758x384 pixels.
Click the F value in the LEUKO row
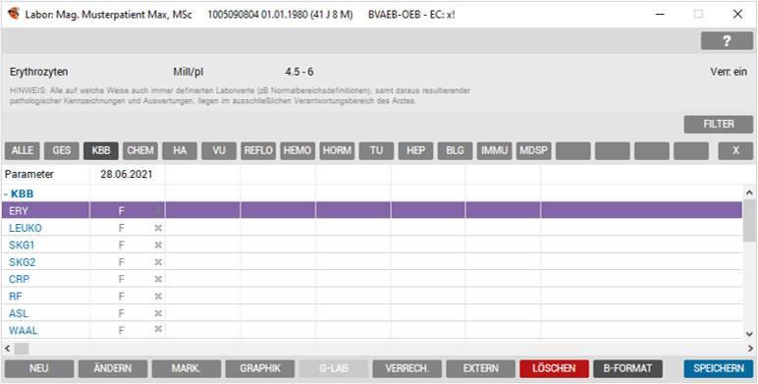point(122,228)
